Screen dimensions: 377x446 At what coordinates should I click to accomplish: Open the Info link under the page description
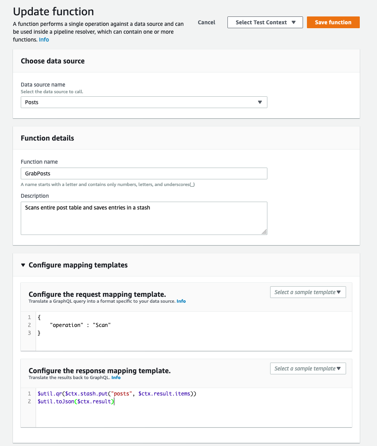[44, 40]
